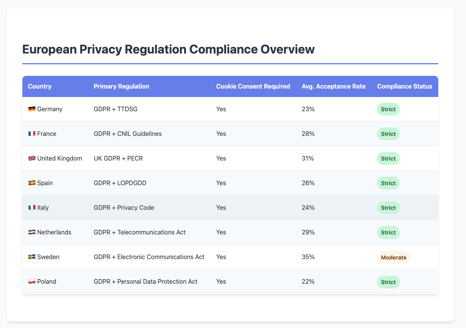Screen dimensions: 466x328
Task: Click the Netherlands flag icon
Action: point(32,233)
